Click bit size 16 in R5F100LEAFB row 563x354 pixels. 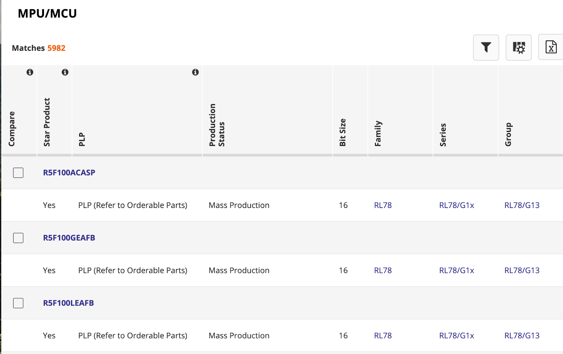point(343,336)
